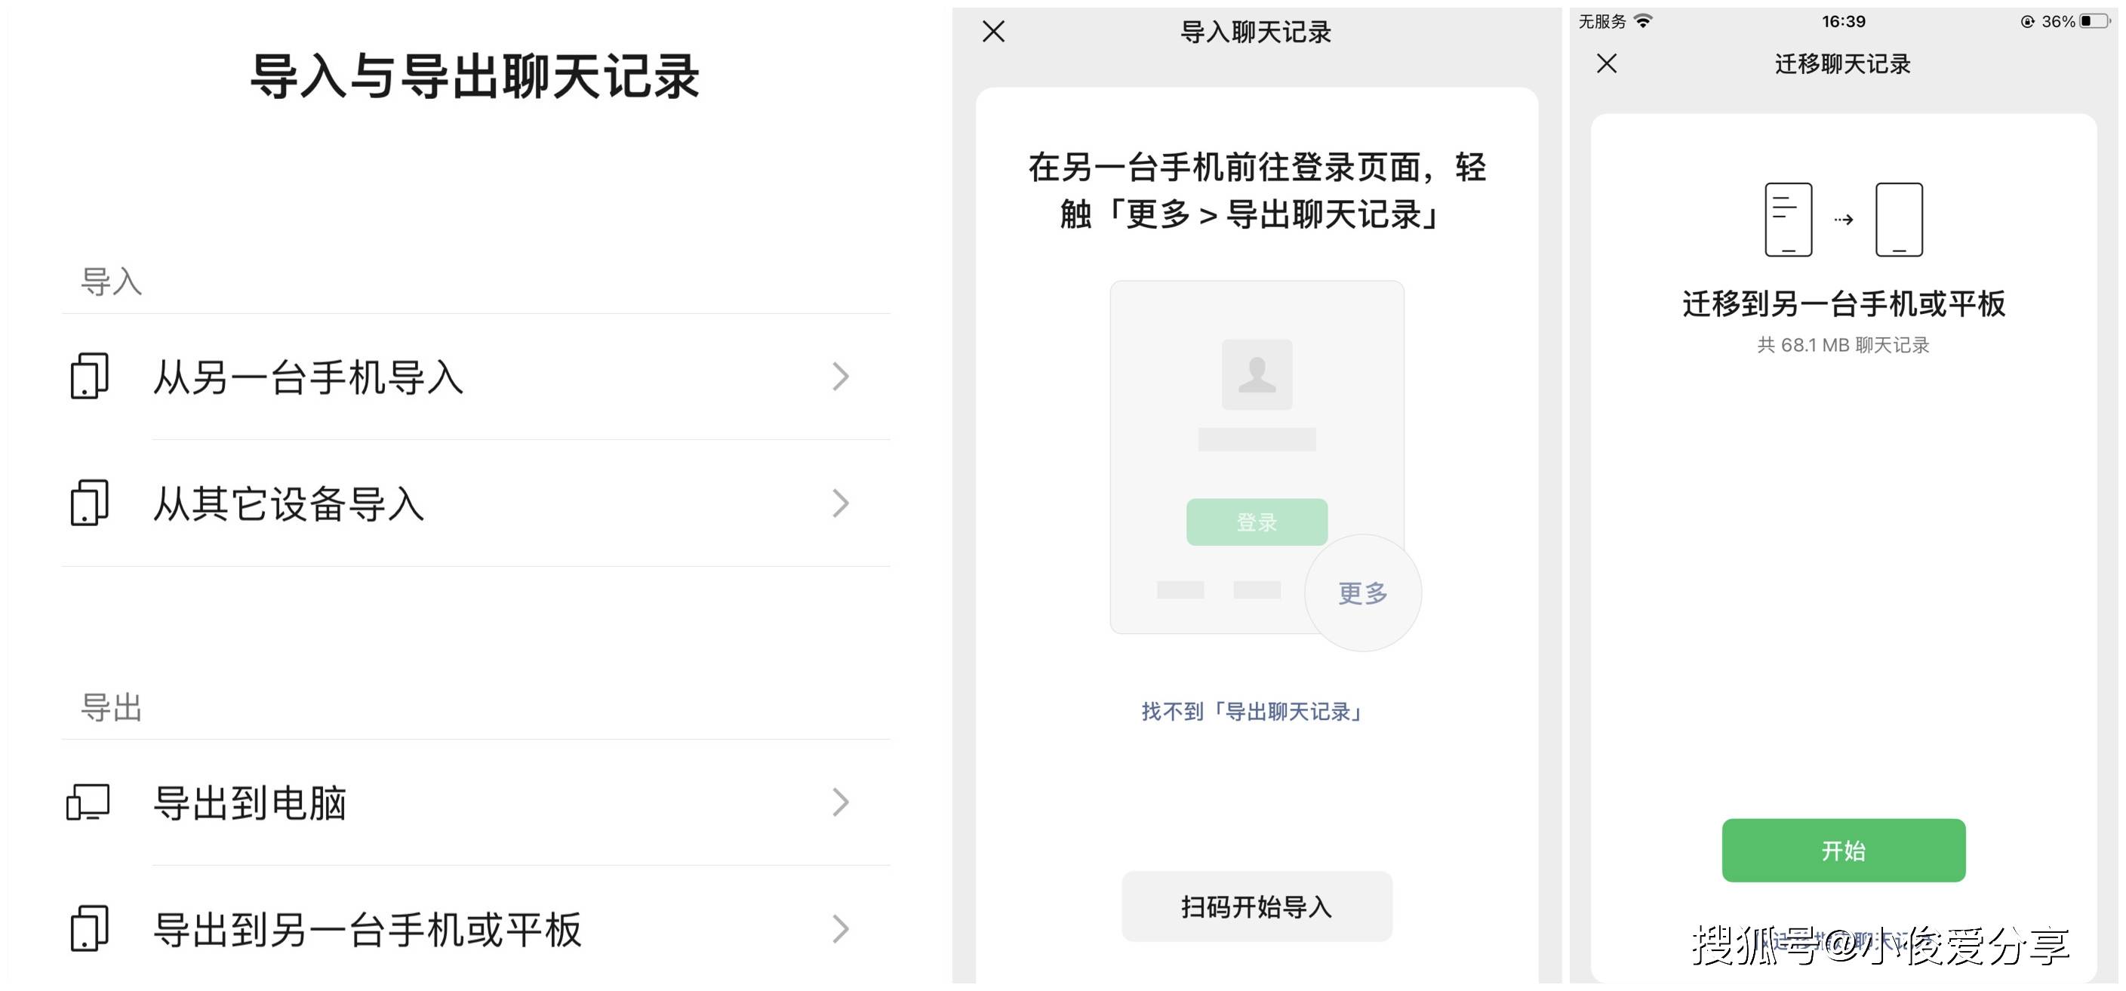The image size is (2126, 991).
Task: Expand chevron for 从其它设备导入
Action: tap(840, 503)
